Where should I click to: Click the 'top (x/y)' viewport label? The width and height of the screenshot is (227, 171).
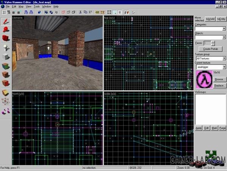[109, 18]
